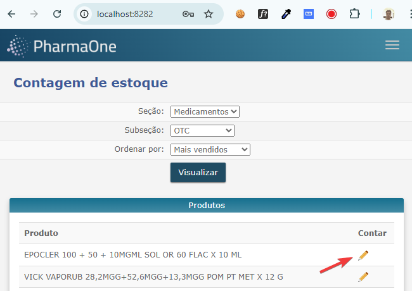Click the Contagem de estoque heading
Screen dimensions: 412x291
click(x=91, y=83)
